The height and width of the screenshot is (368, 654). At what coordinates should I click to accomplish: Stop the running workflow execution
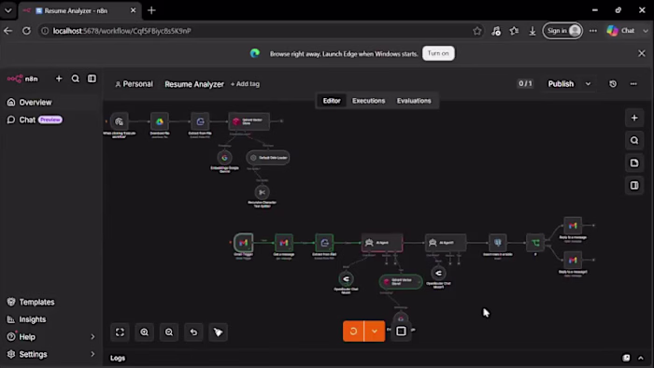pos(401,332)
